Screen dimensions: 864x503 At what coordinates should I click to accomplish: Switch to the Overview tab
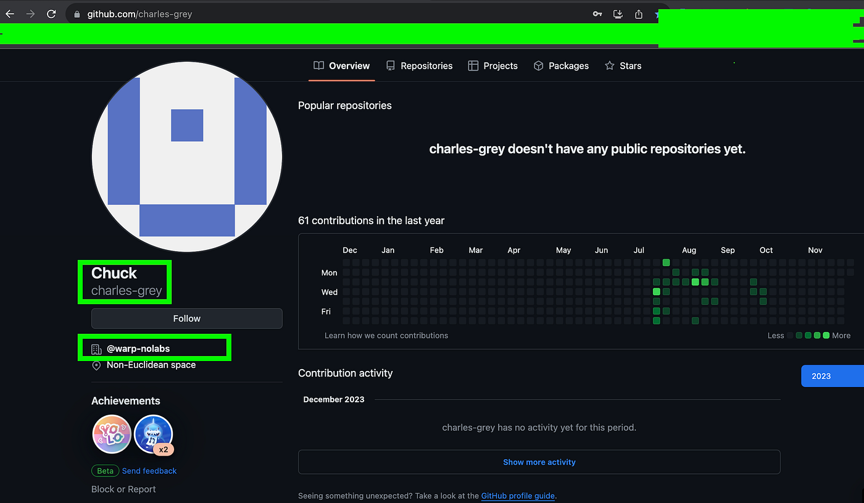click(x=341, y=65)
